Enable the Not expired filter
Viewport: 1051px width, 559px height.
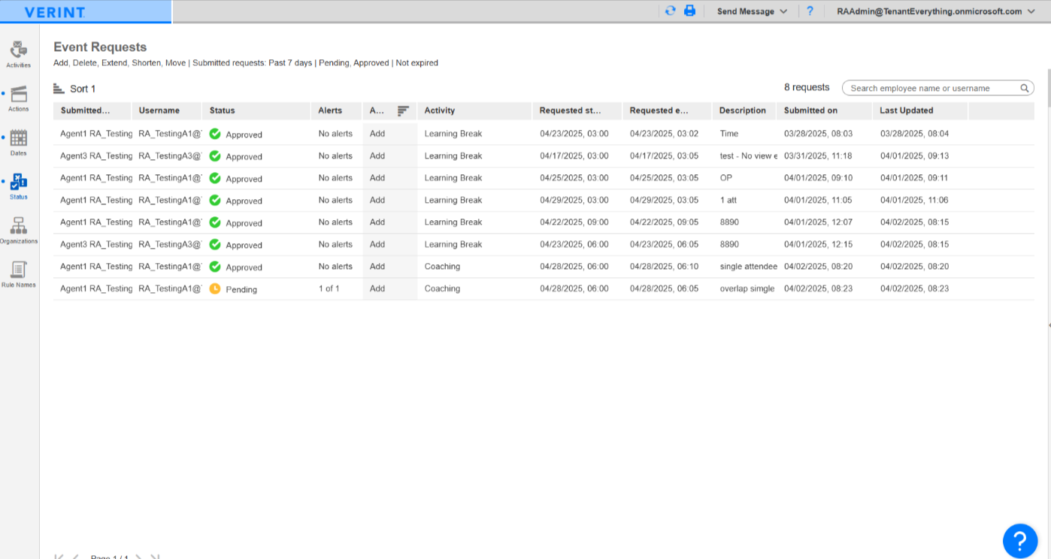click(416, 62)
